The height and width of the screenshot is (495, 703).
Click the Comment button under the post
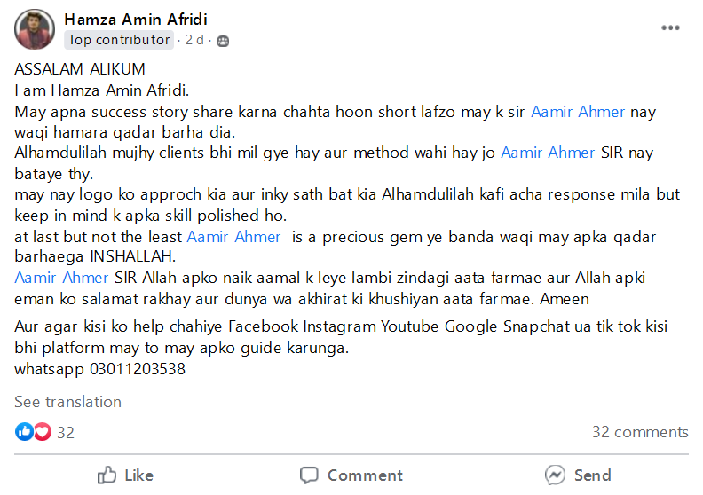pyautogui.click(x=352, y=475)
